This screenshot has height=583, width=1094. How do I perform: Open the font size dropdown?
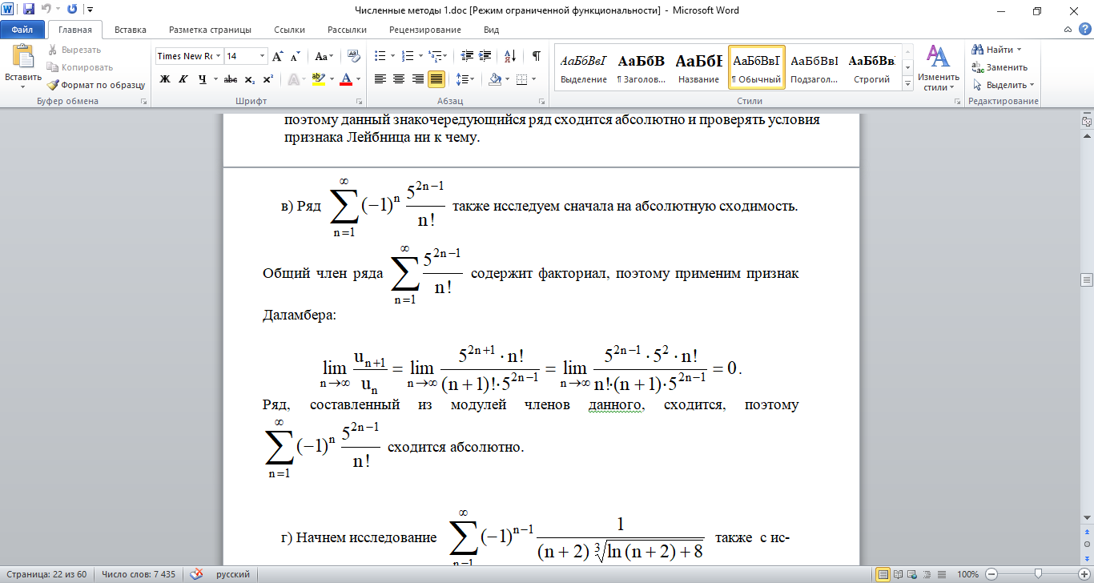pos(262,56)
